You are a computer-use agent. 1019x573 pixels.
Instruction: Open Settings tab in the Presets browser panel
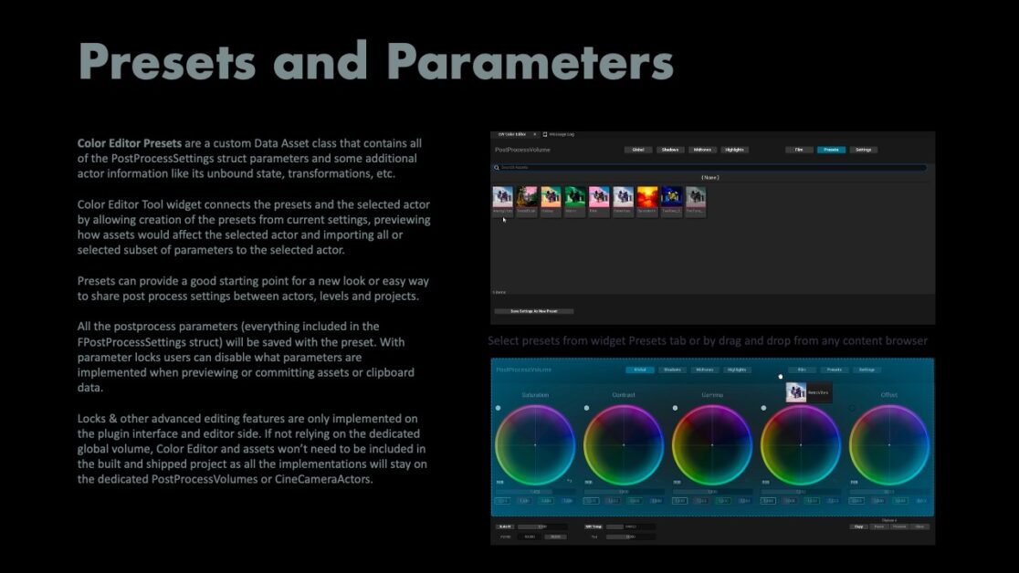(863, 150)
